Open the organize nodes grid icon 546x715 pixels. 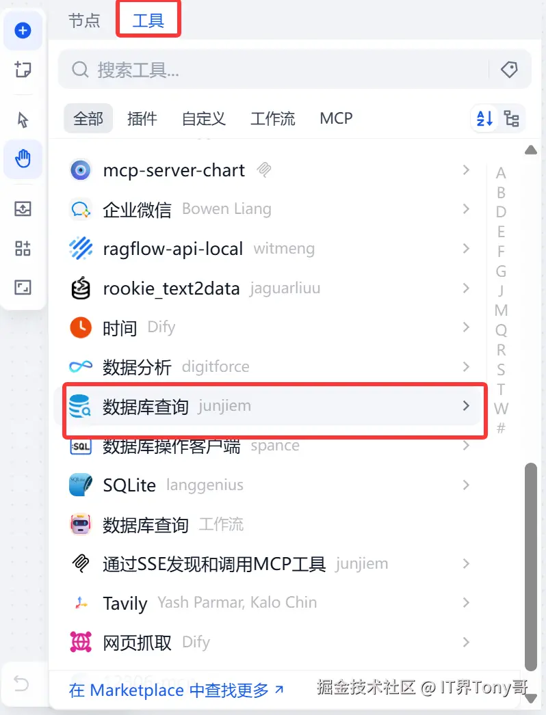click(x=23, y=249)
